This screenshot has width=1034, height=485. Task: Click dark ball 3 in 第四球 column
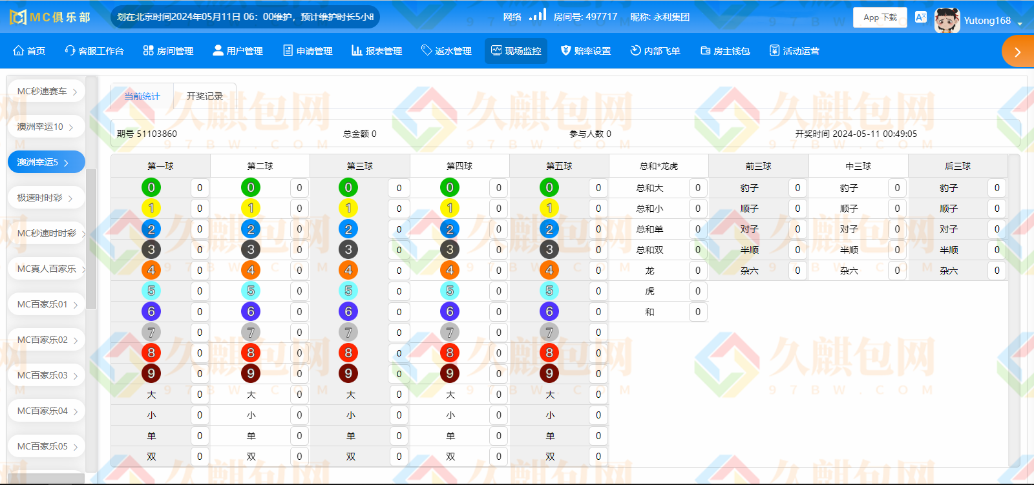coord(450,250)
